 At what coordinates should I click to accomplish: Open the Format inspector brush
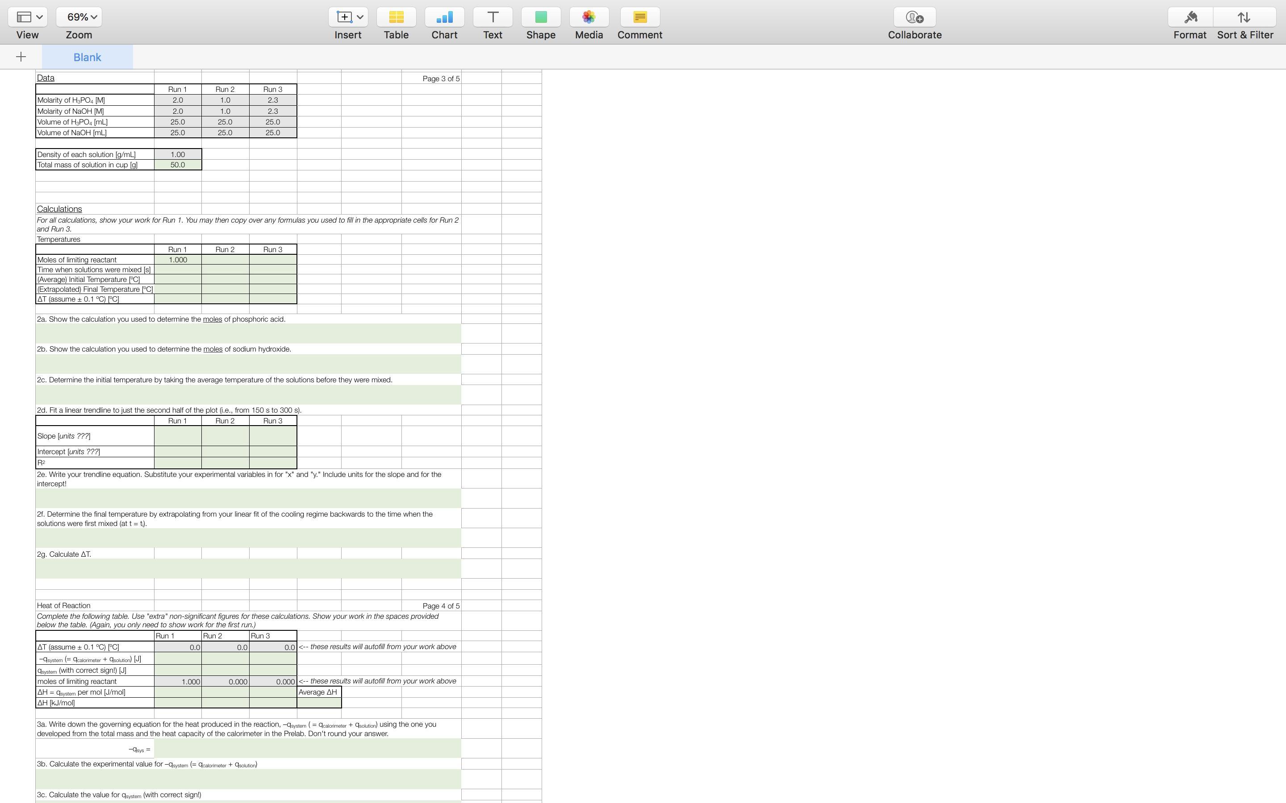click(x=1190, y=17)
